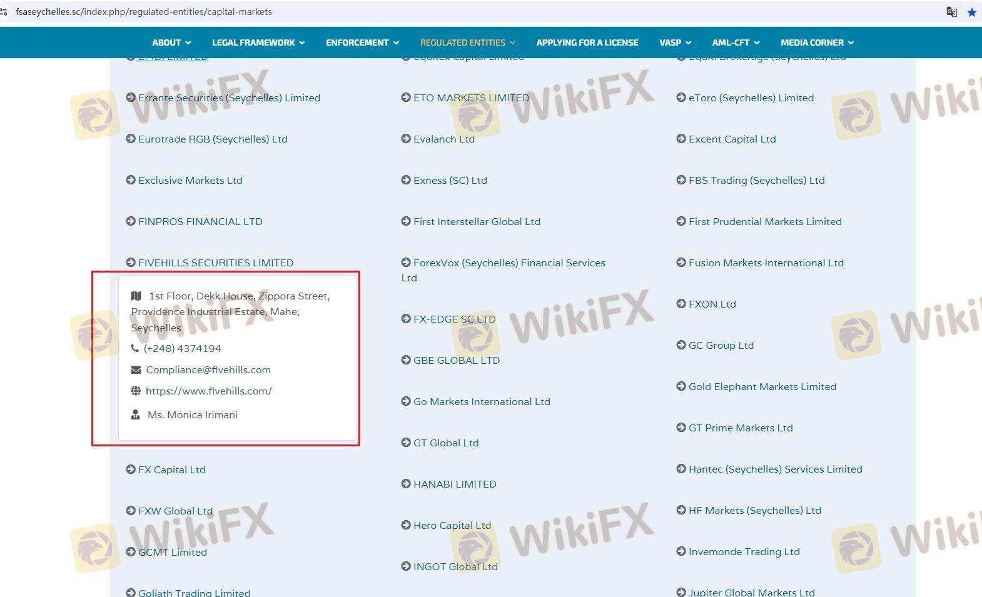Click arrow icon beside Fusion Markets International
The width and height of the screenshot is (982, 597).
(681, 263)
